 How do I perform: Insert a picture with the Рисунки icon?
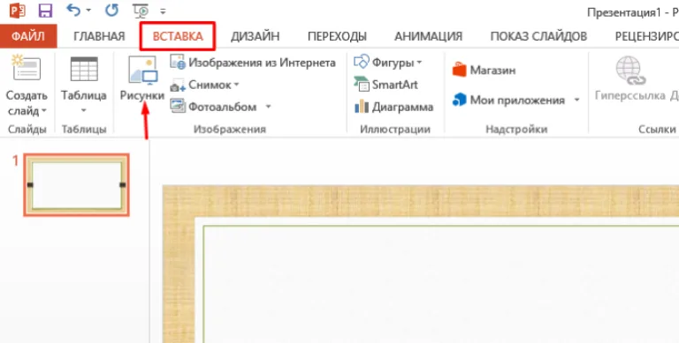point(143,70)
